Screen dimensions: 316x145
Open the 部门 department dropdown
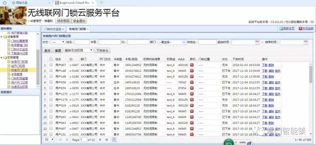point(172,42)
